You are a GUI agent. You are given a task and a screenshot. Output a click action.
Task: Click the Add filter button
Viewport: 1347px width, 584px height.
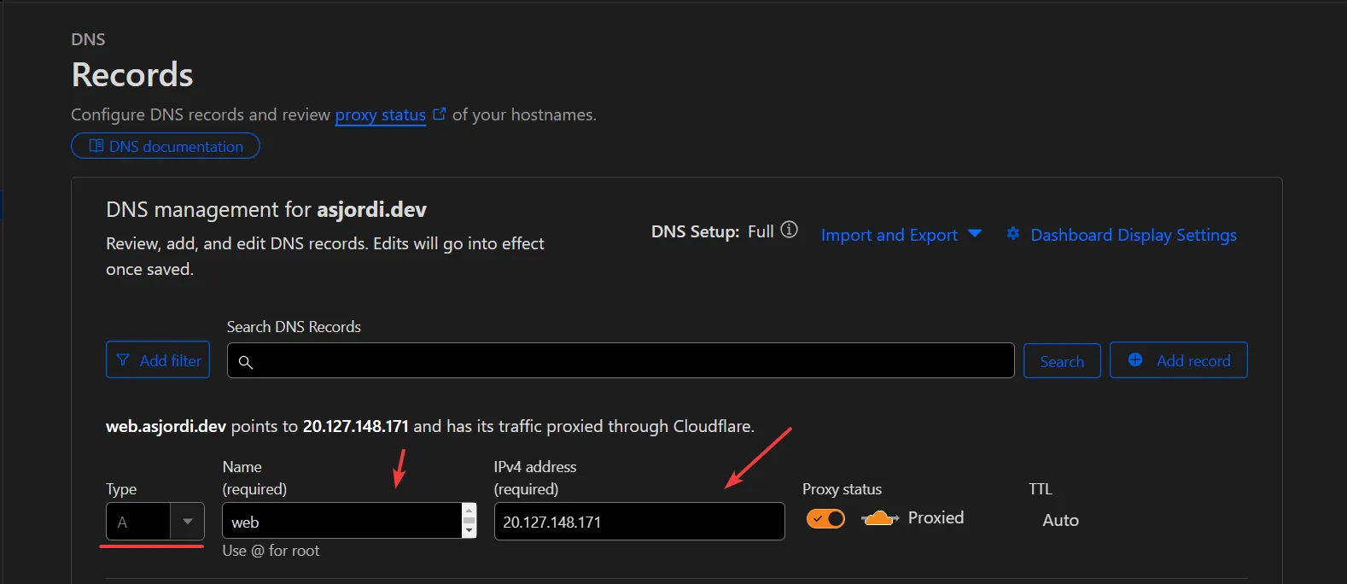[x=158, y=359]
